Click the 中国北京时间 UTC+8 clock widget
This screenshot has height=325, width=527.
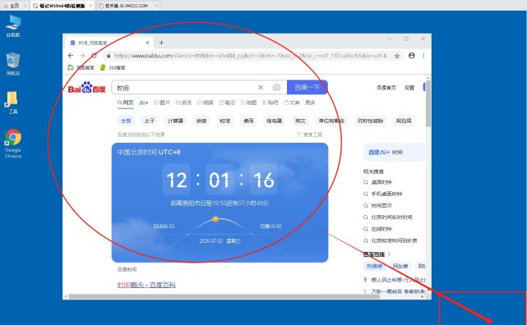(220, 203)
